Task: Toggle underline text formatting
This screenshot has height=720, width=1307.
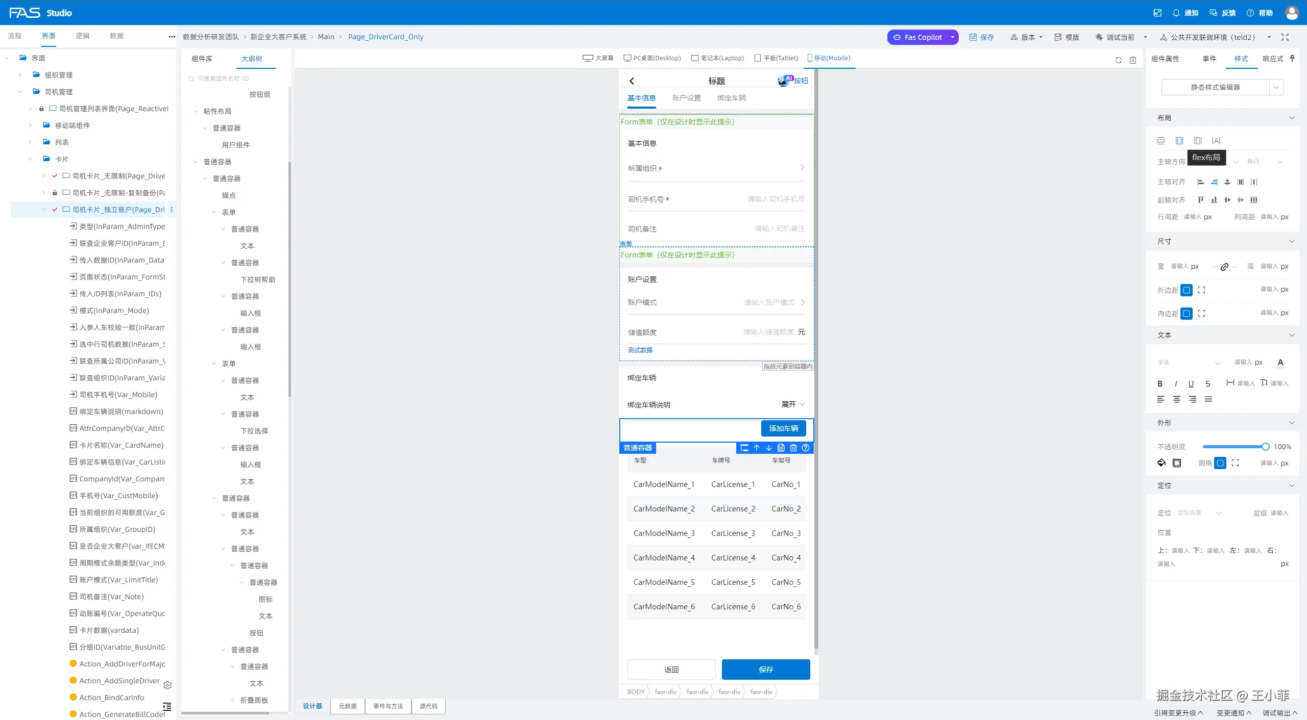Action: tap(1191, 383)
